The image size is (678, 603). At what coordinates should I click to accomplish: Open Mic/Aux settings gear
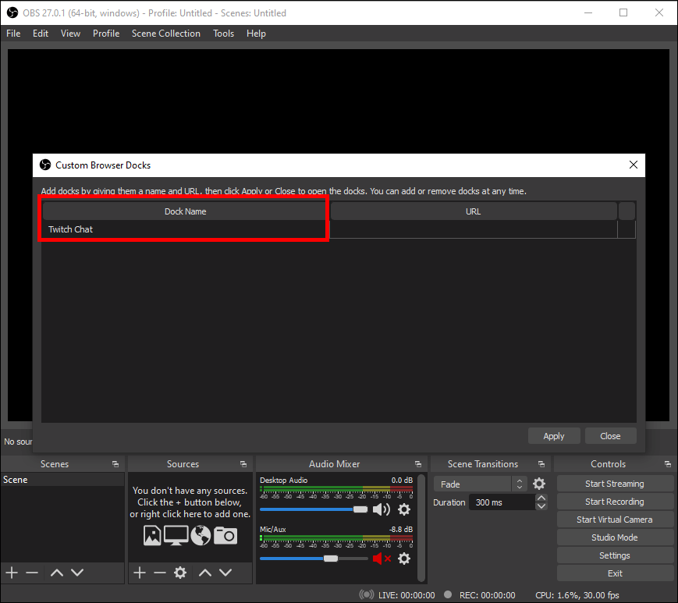(404, 559)
